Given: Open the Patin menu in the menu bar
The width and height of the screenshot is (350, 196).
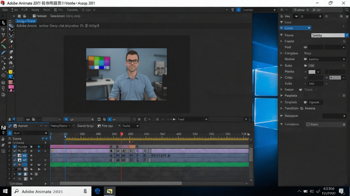Looking at the screenshot, I should point(46,10).
